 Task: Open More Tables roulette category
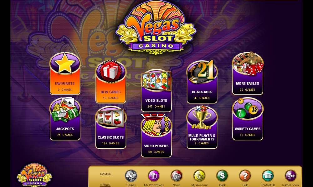[248, 74]
